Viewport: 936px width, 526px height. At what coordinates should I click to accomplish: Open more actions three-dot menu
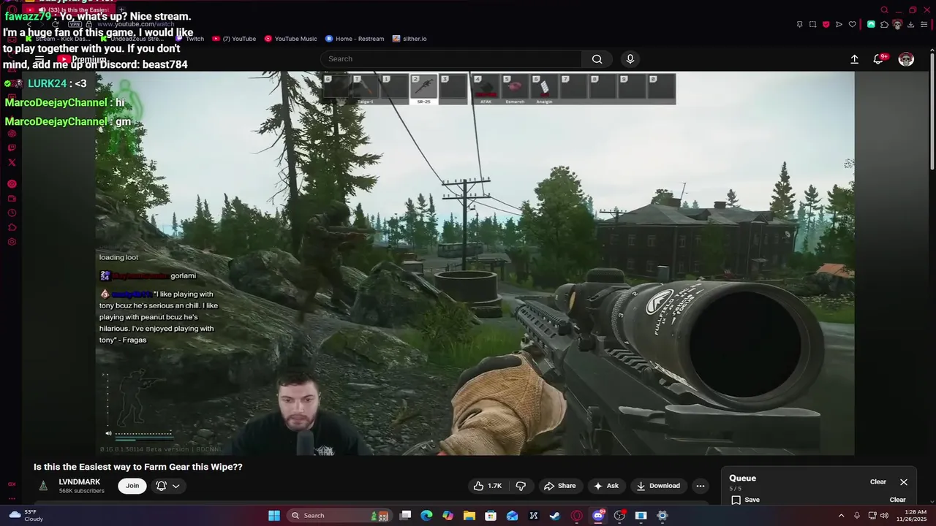tap(701, 486)
